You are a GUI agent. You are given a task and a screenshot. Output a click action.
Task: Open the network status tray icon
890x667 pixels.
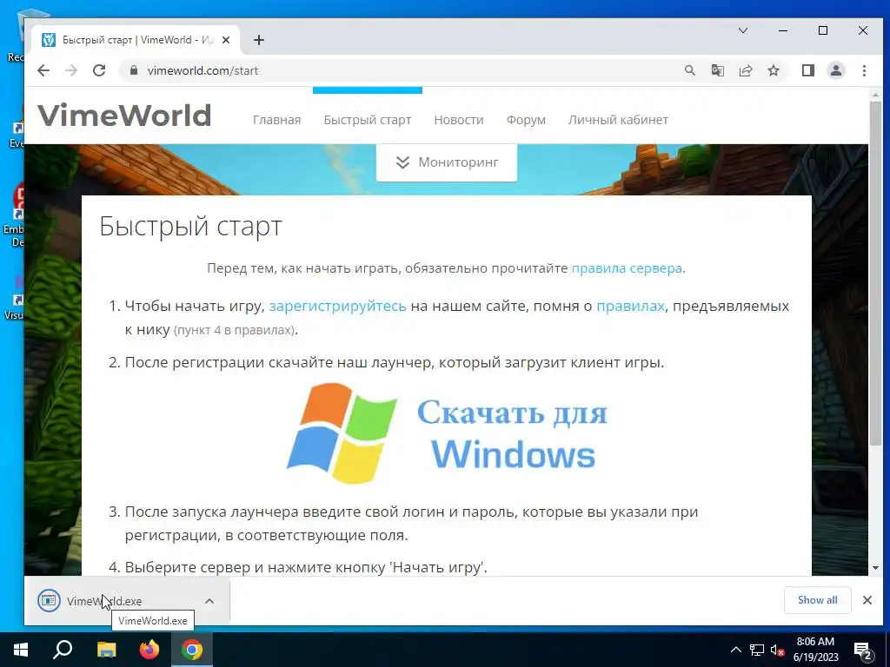click(757, 650)
